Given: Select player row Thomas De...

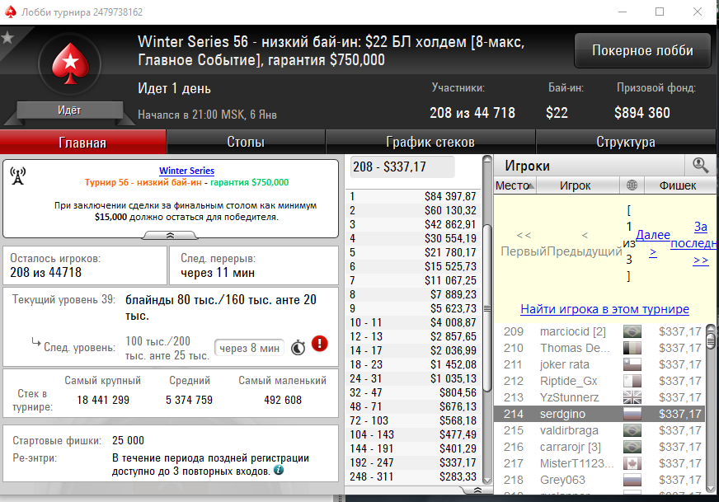Looking at the screenshot, I should [x=599, y=348].
